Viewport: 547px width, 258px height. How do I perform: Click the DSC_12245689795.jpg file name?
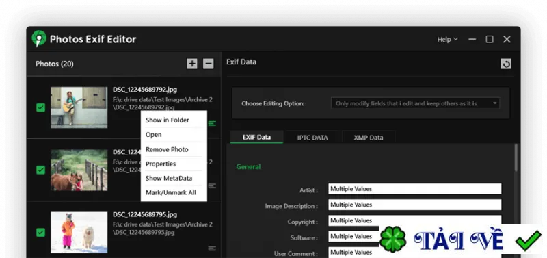[145, 214]
